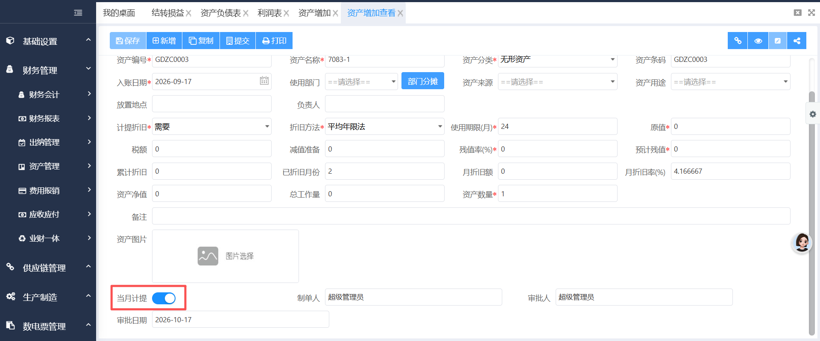Screen dimensions: 820x341
Task: Open the 资产用途 dropdown
Action: coord(730,82)
